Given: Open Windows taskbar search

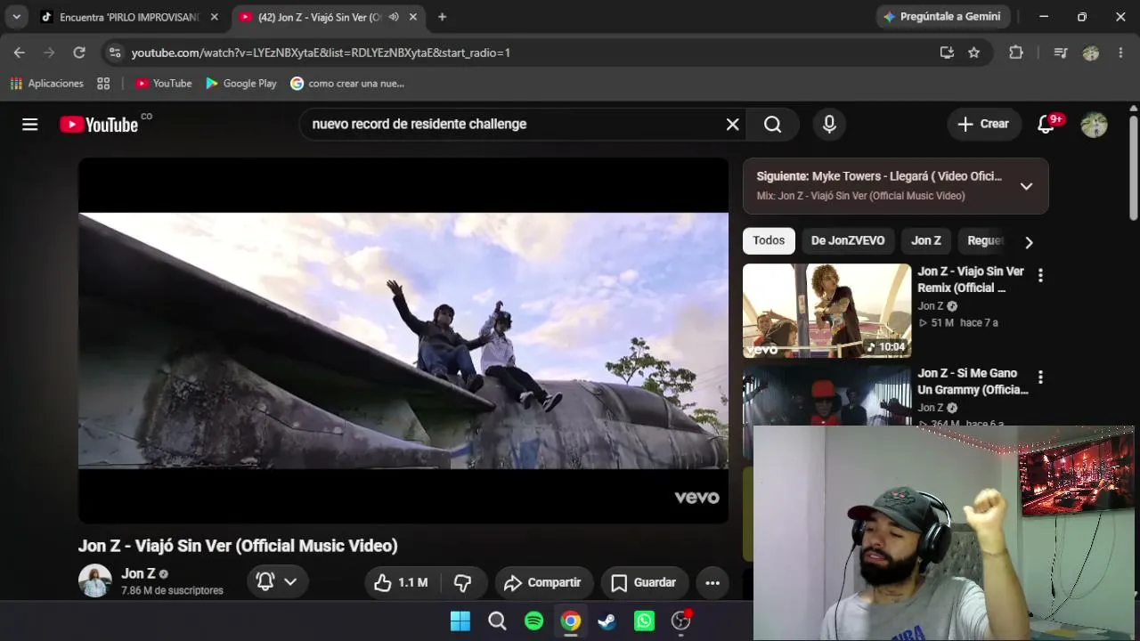Looking at the screenshot, I should (498, 621).
